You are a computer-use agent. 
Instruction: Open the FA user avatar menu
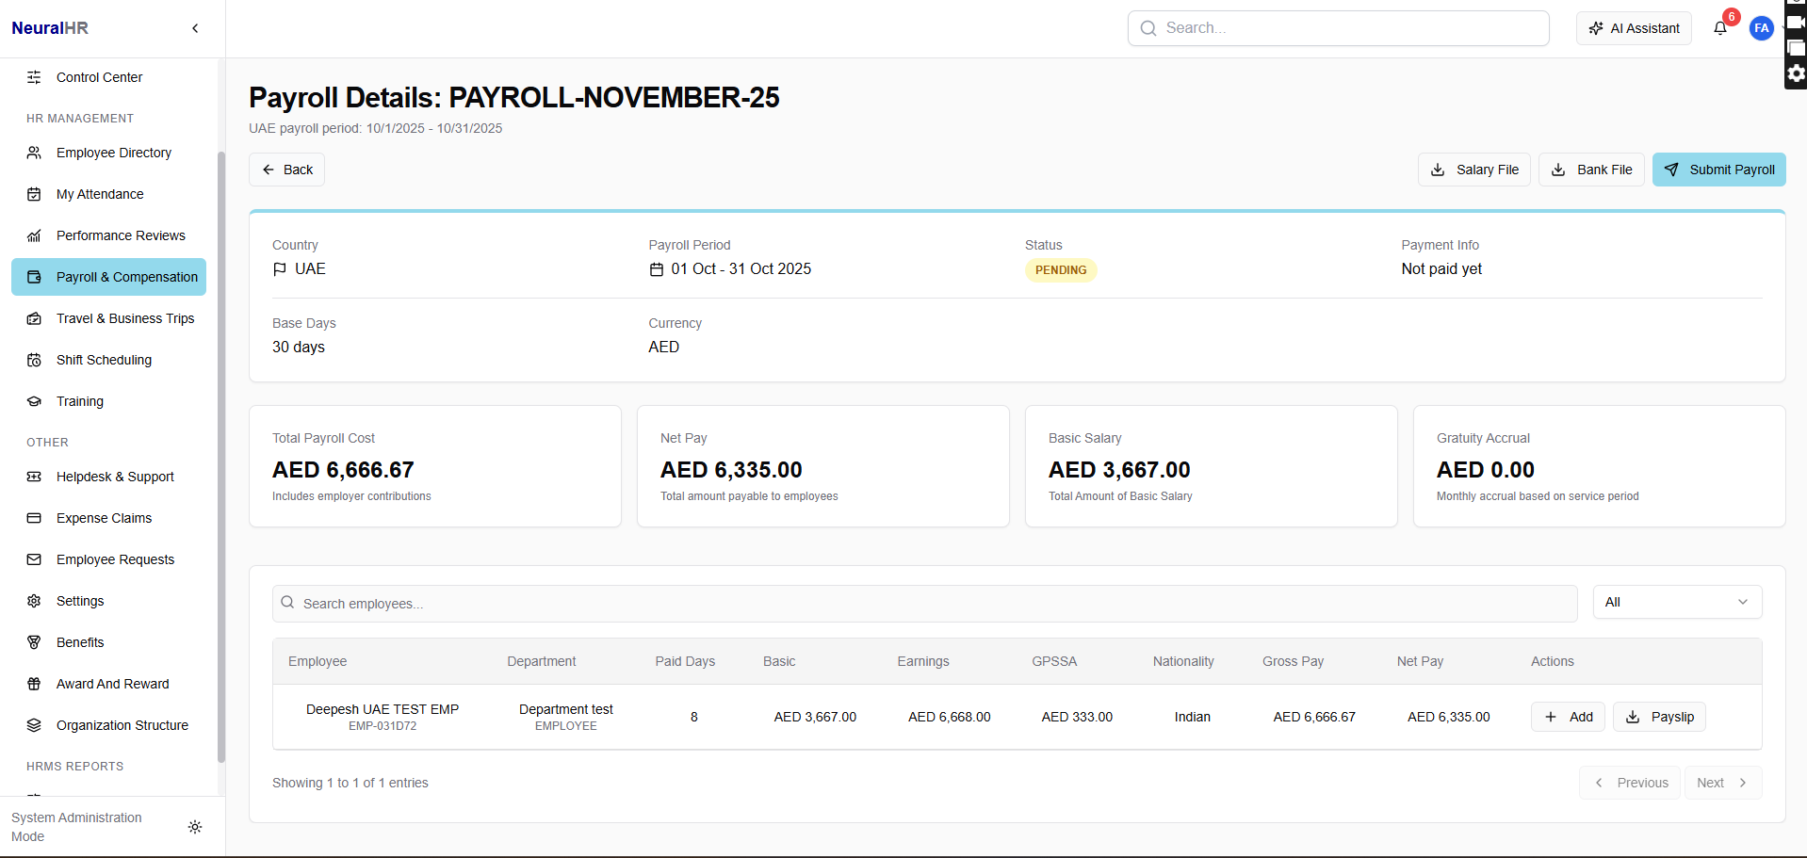pyautogui.click(x=1761, y=28)
